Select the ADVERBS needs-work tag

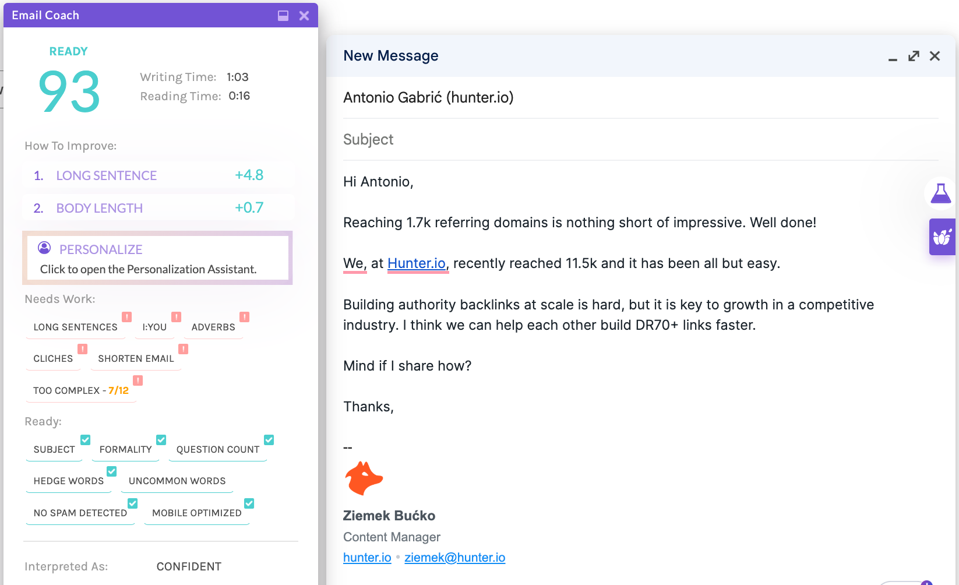tap(213, 327)
